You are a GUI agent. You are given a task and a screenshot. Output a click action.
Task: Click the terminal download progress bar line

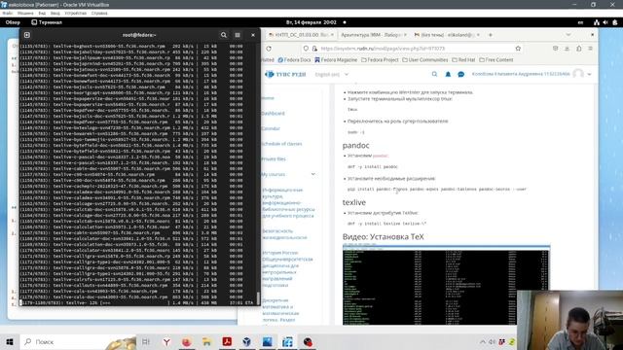point(137,302)
